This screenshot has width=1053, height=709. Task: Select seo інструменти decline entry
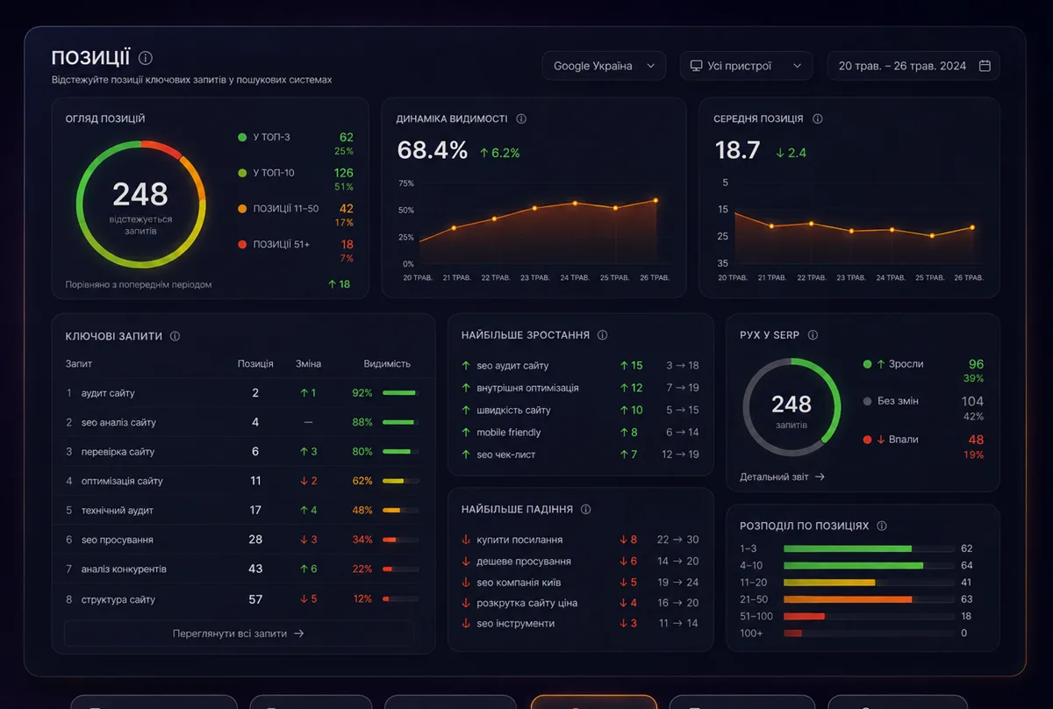click(x=580, y=623)
